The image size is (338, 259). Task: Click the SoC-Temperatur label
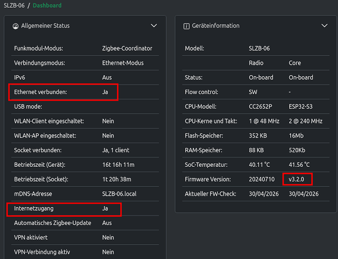point(206,165)
